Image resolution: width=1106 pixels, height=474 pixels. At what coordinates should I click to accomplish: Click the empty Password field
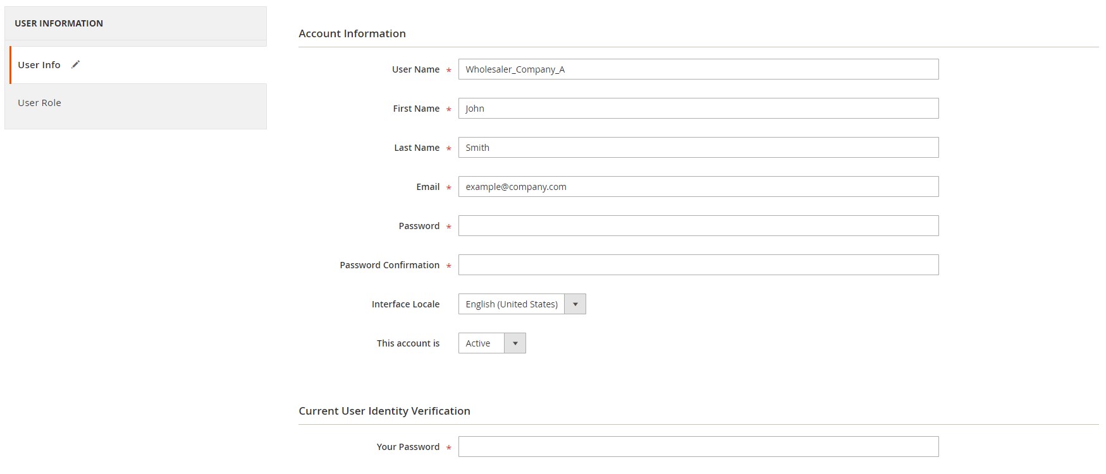(698, 226)
